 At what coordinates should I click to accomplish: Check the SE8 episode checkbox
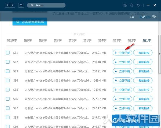pyautogui.click(x=8, y=117)
